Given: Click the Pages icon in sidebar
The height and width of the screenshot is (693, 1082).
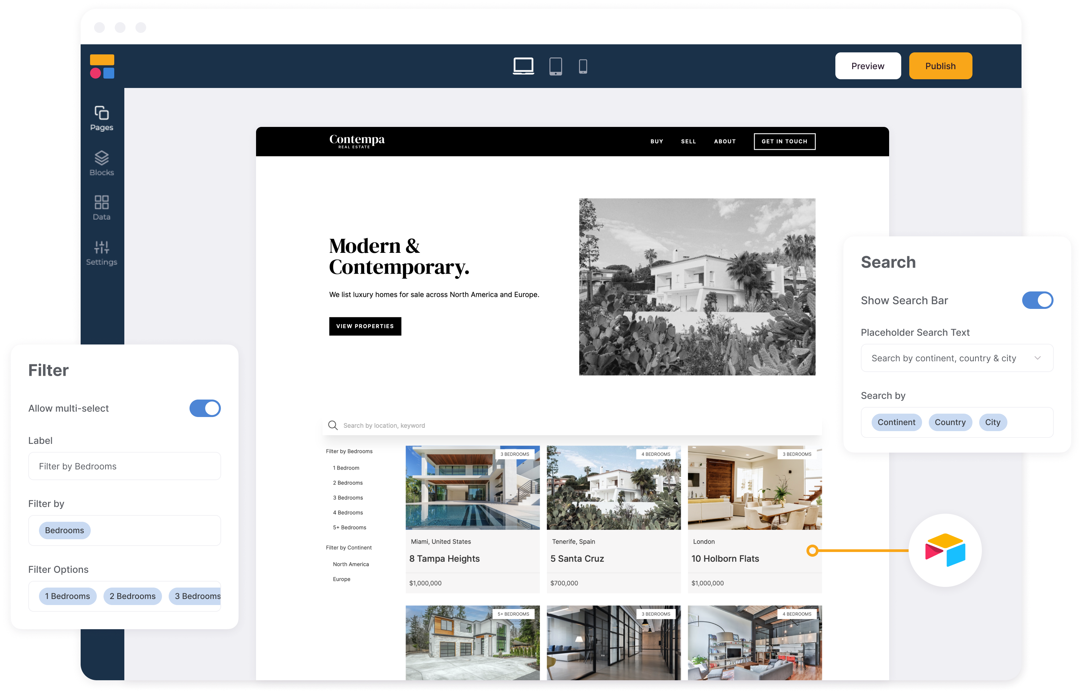Looking at the screenshot, I should coord(100,118).
